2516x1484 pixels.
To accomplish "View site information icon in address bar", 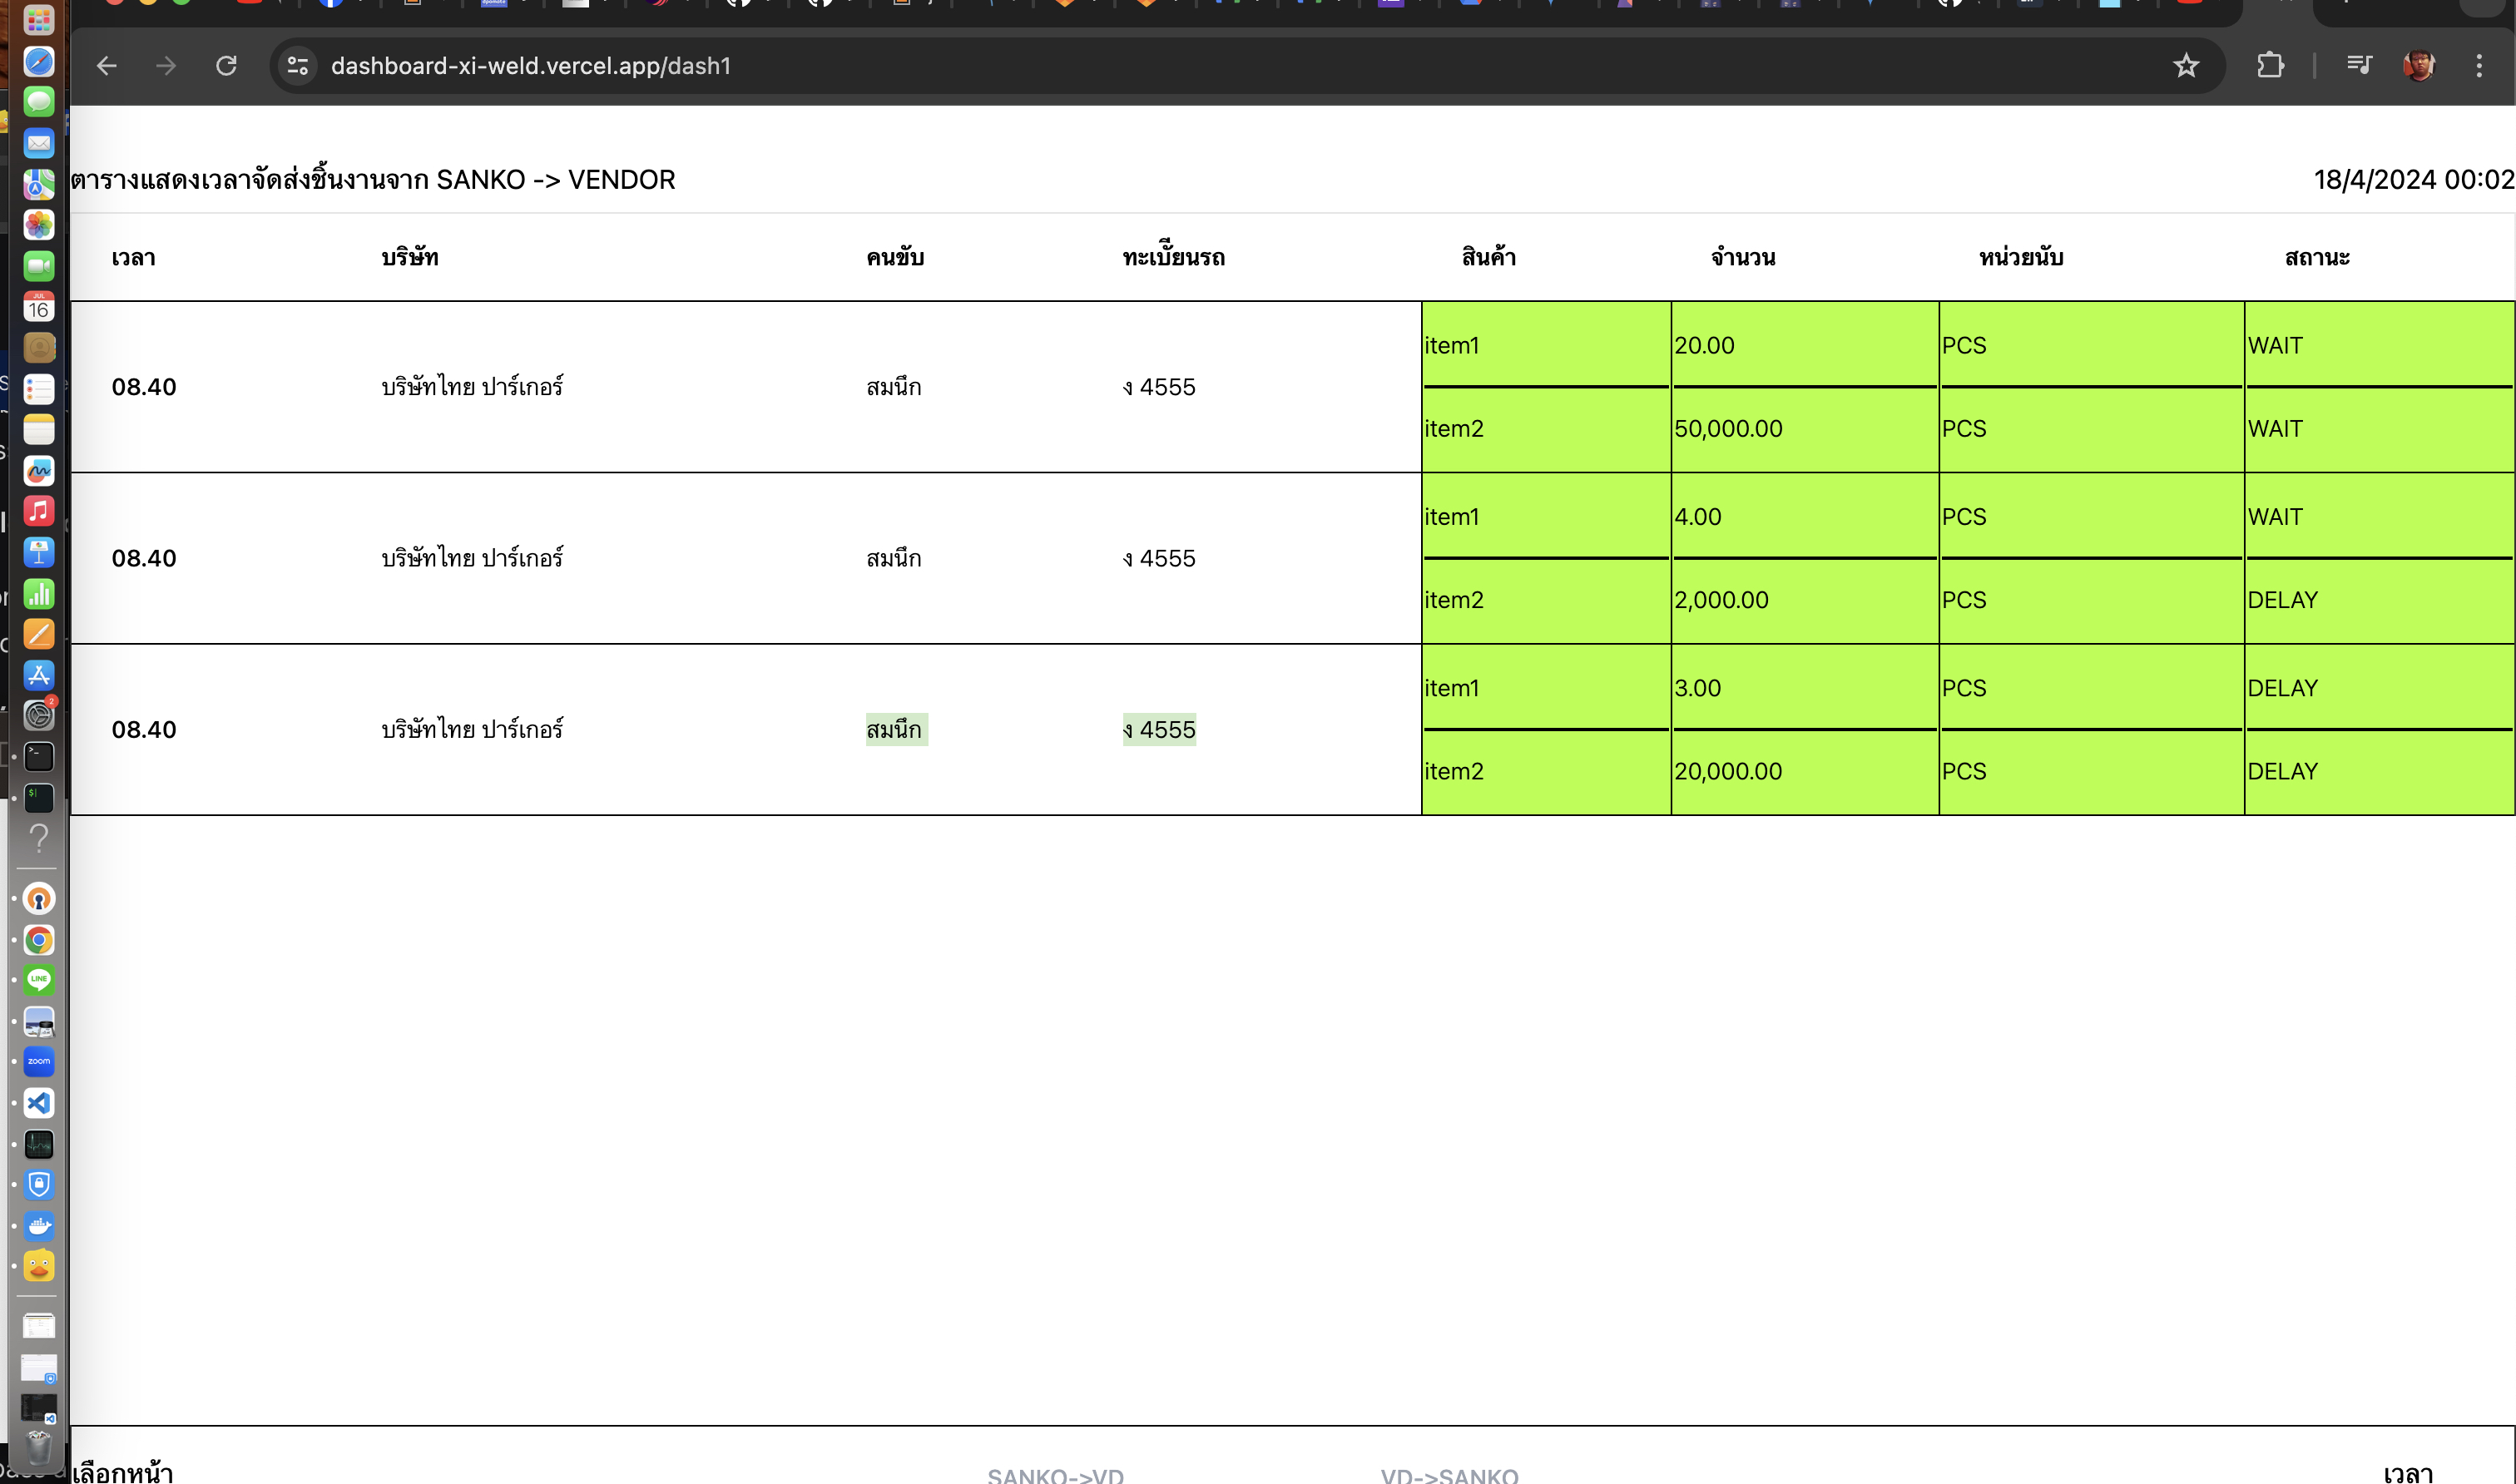I will [298, 66].
